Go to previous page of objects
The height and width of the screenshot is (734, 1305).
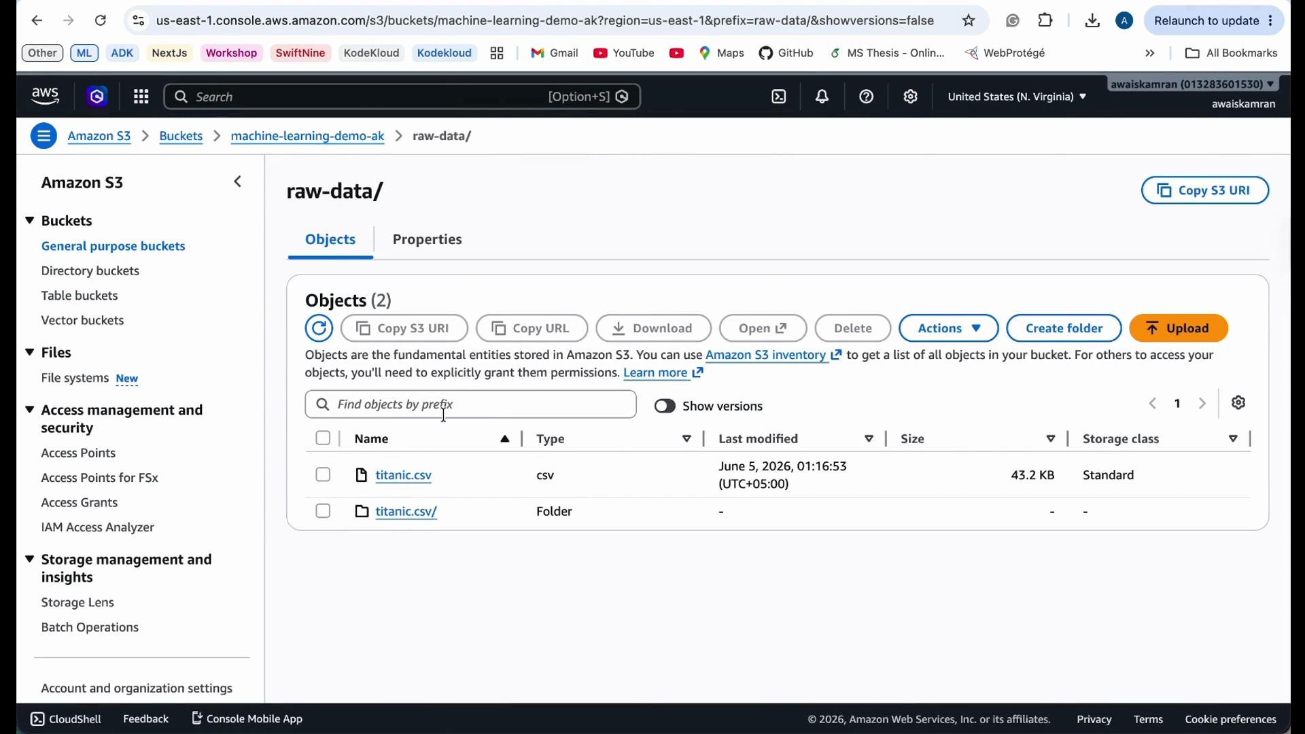coord(1153,404)
